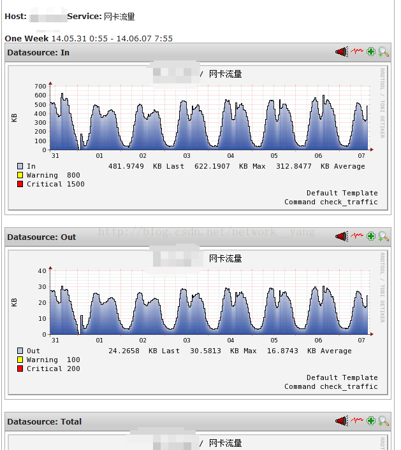This screenshot has height=450, width=401.
Task: Click the green plus icon in Datasource: In header
Action: click(x=371, y=52)
